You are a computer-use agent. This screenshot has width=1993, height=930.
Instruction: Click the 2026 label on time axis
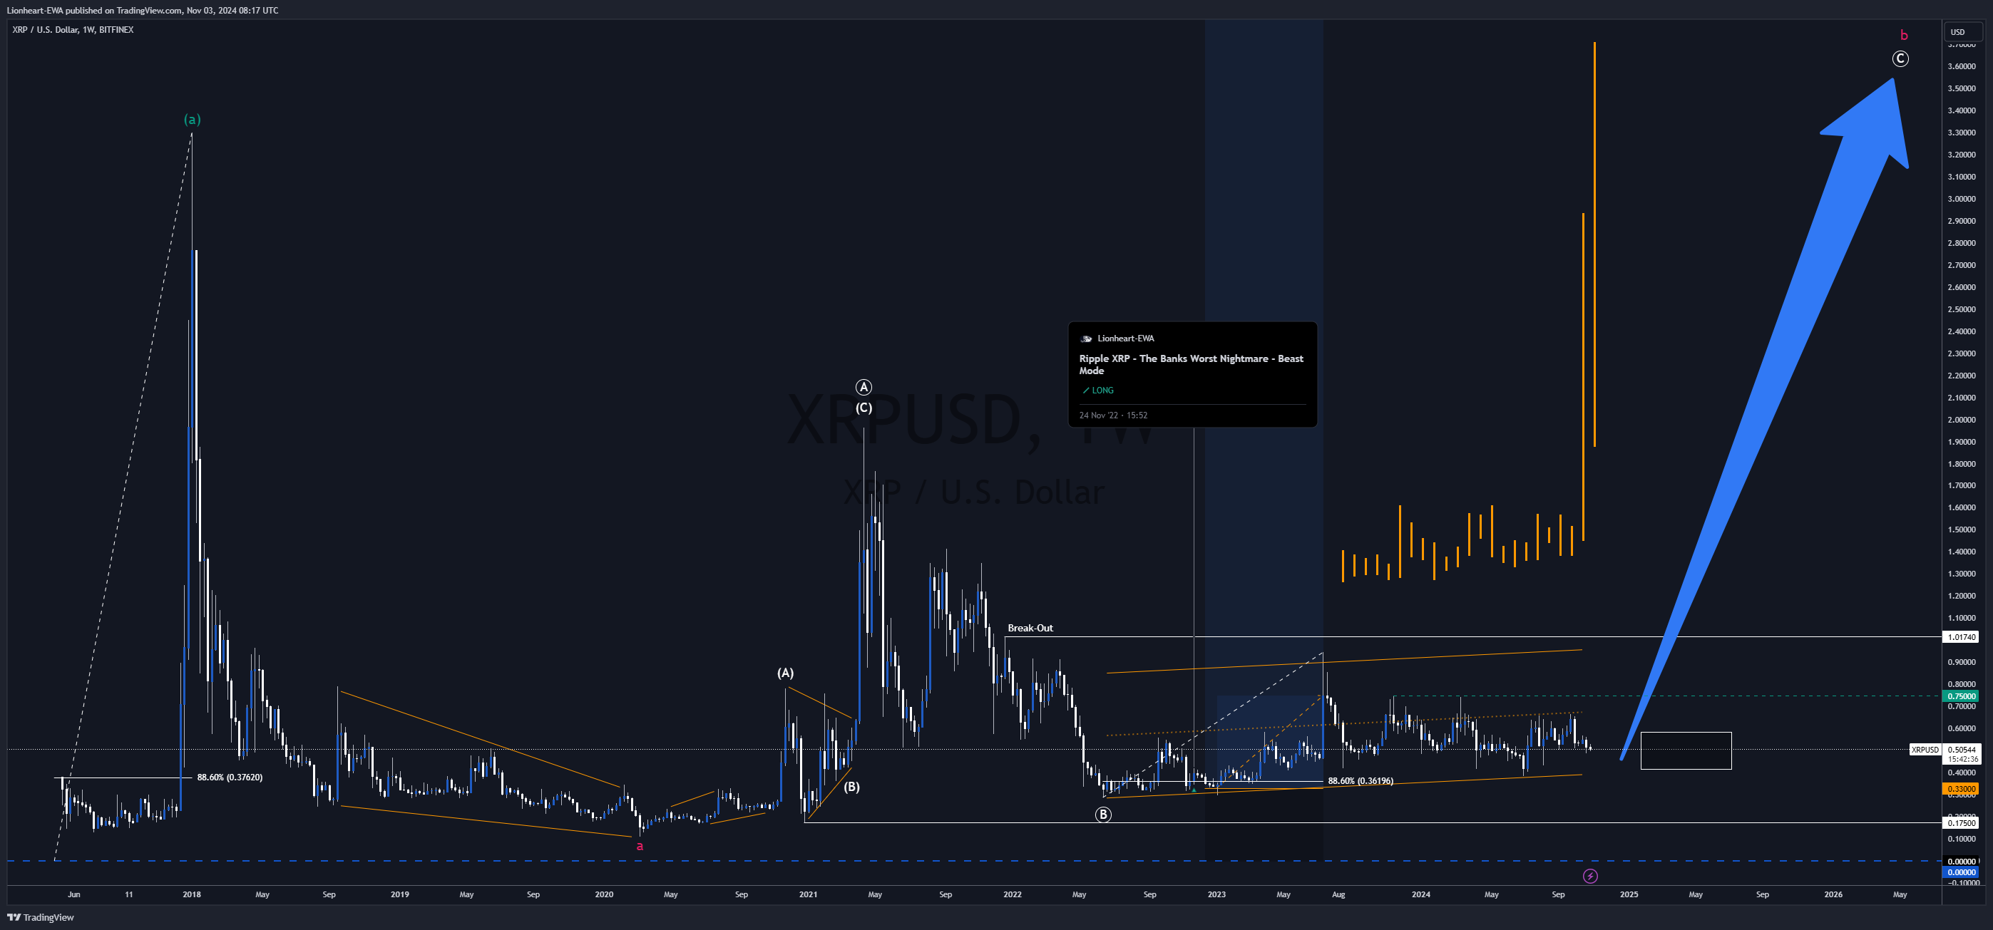click(1833, 894)
